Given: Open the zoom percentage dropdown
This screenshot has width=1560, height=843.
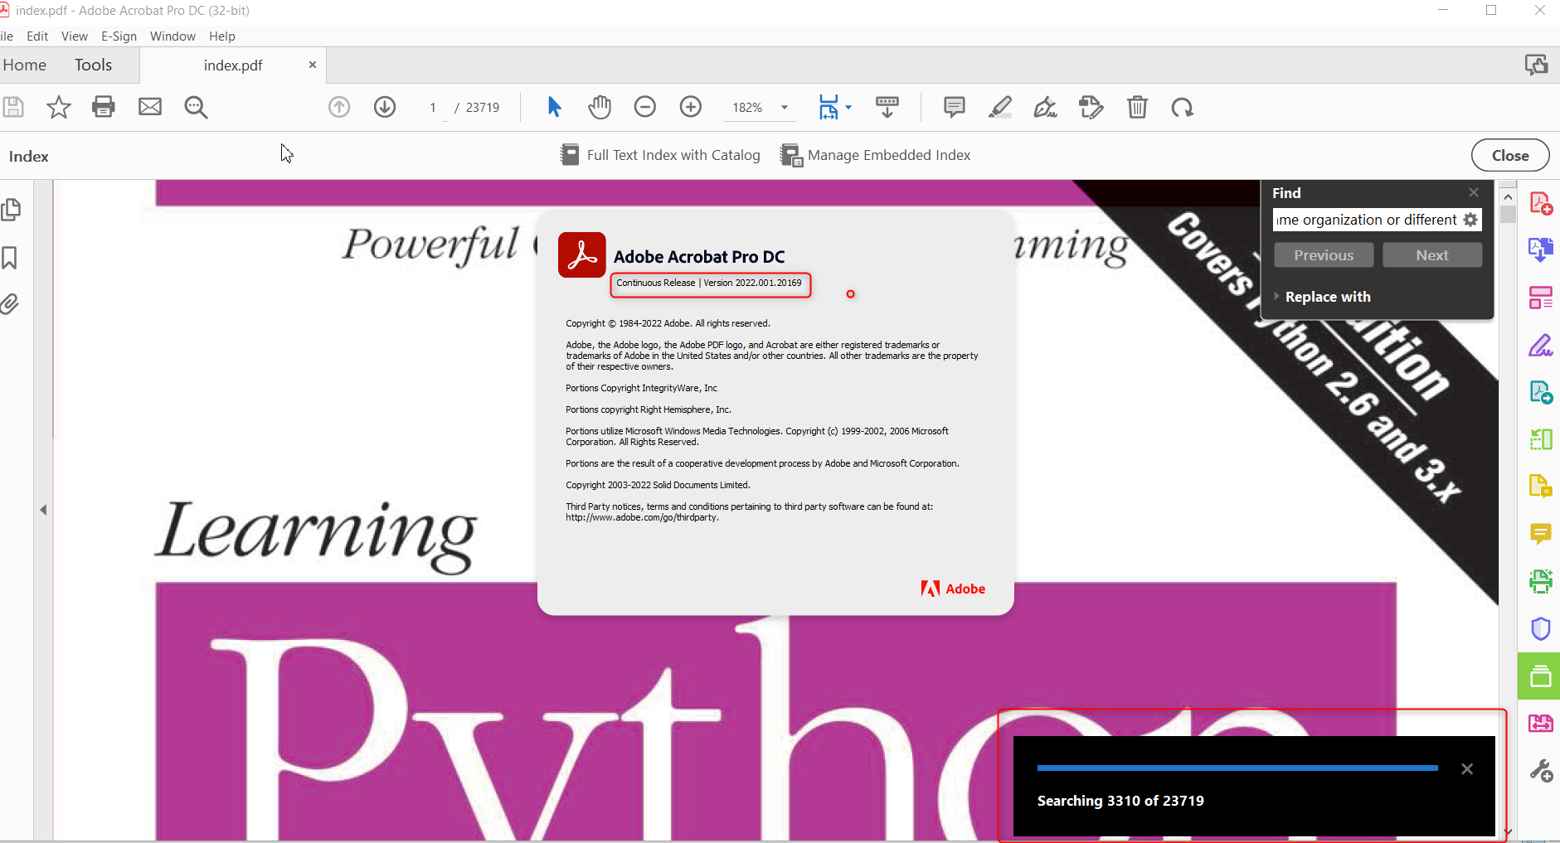Looking at the screenshot, I should click(783, 107).
